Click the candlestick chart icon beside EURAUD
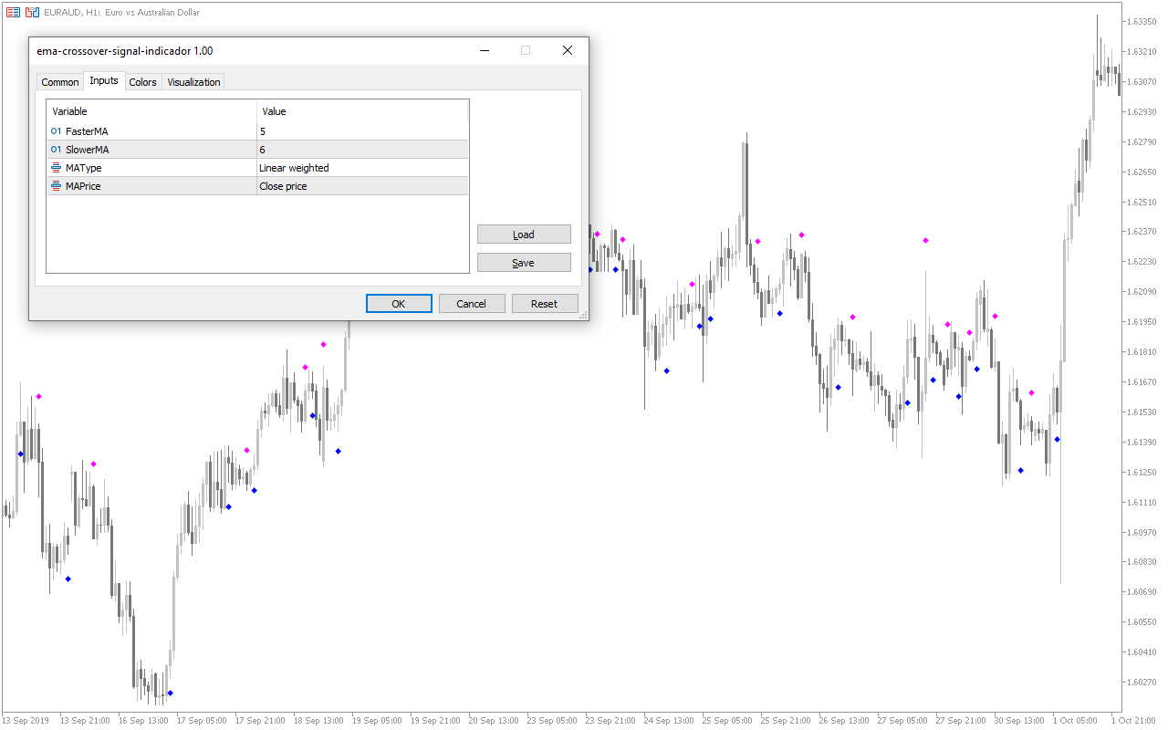The image size is (1168, 730). click(x=32, y=13)
